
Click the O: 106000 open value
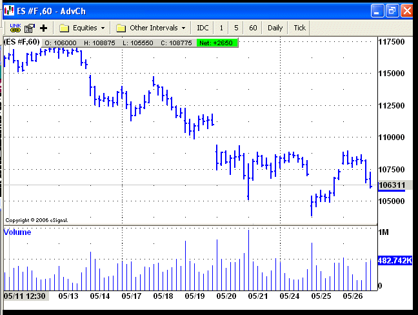(x=61, y=43)
